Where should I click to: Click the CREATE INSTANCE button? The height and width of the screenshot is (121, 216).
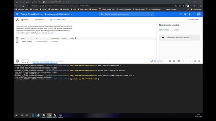point(58,19)
